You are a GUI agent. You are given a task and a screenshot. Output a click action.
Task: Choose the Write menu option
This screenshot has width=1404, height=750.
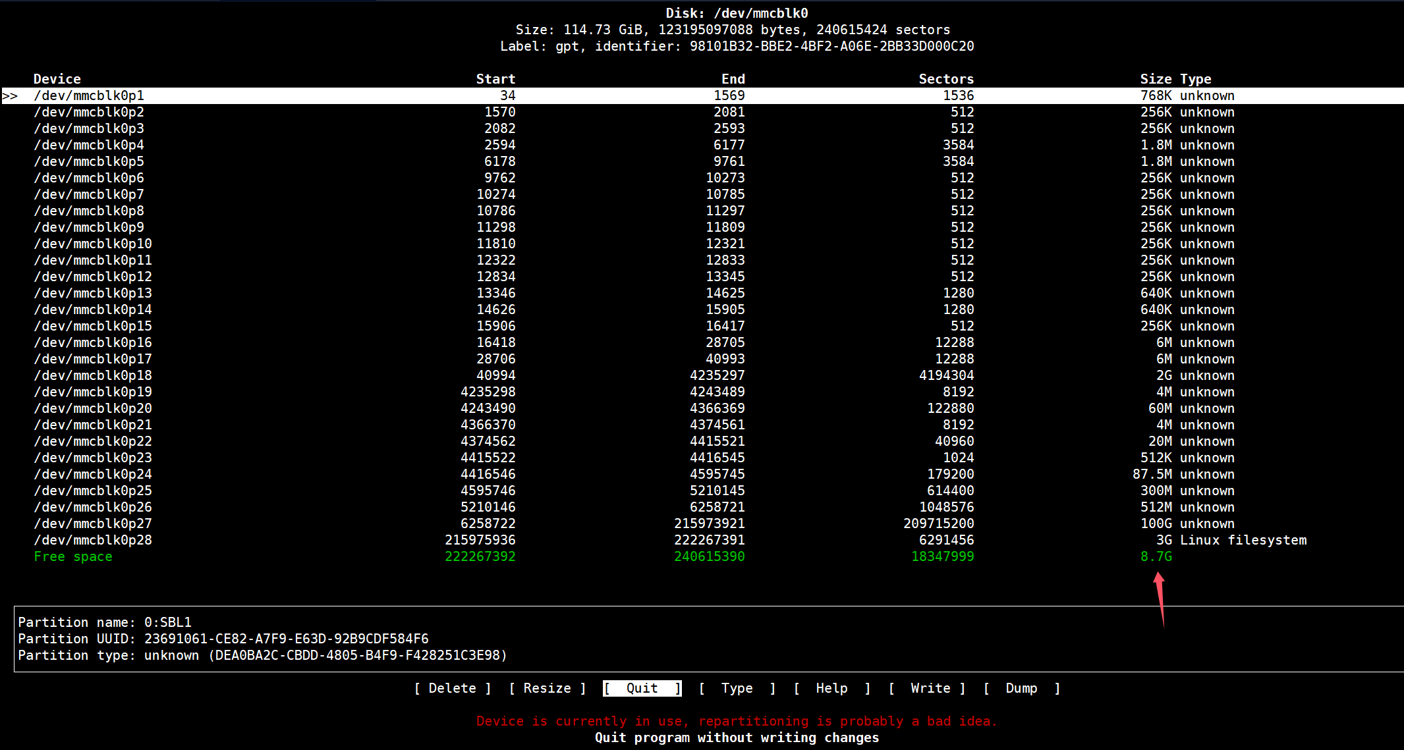930,688
